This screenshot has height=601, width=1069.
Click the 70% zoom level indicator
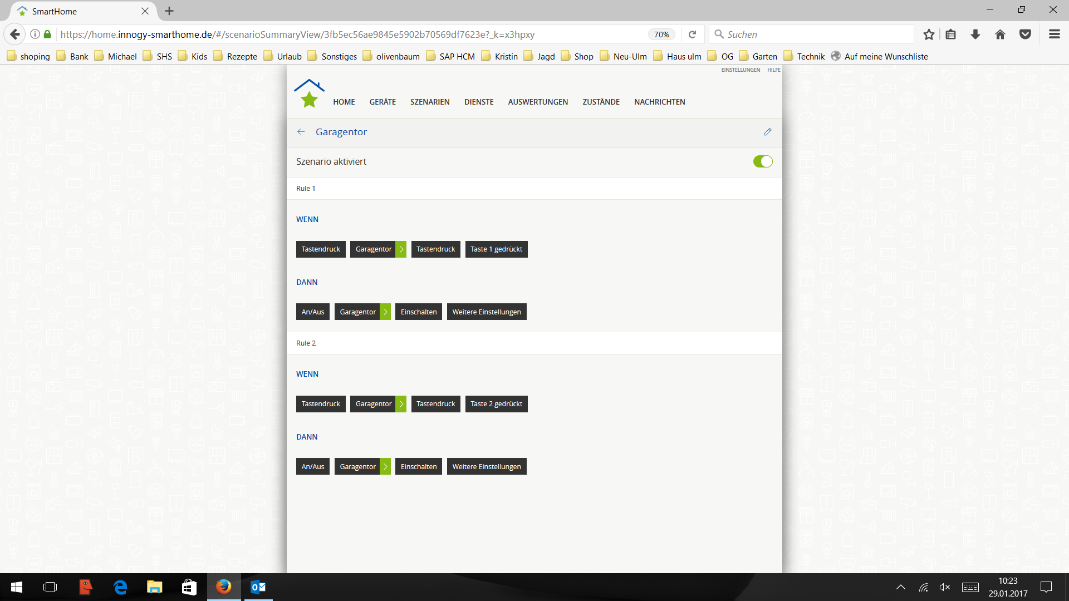pyautogui.click(x=661, y=35)
